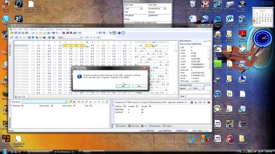Screen dimensions: 275x154
Task: Switch to the Checksum results tab
Action: tap(134, 126)
